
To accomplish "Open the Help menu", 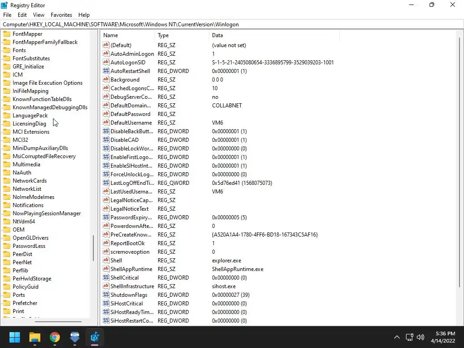I will (x=84, y=15).
